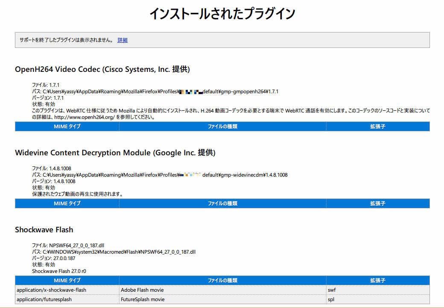Viewport: 444px width, 308px height.
Task: Click the swf extension cell
Action: pos(378,290)
